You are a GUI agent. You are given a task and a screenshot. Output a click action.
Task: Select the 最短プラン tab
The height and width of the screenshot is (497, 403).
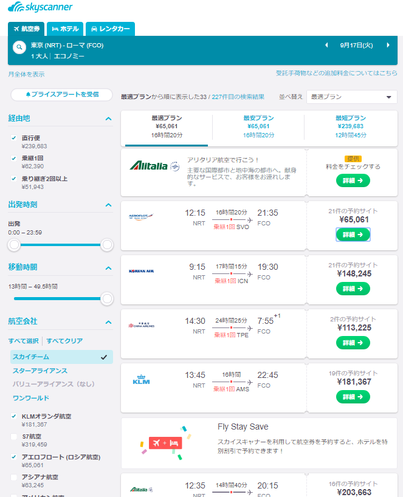(351, 127)
